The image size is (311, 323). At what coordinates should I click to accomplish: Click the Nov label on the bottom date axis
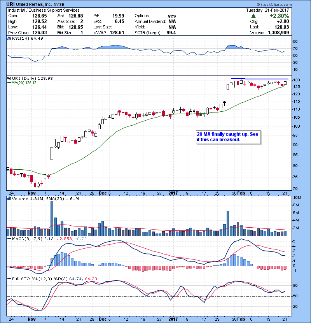[31, 319]
